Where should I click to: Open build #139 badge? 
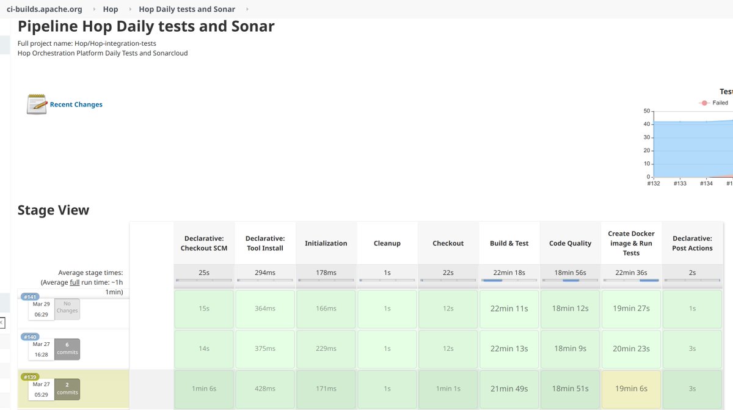pos(31,377)
